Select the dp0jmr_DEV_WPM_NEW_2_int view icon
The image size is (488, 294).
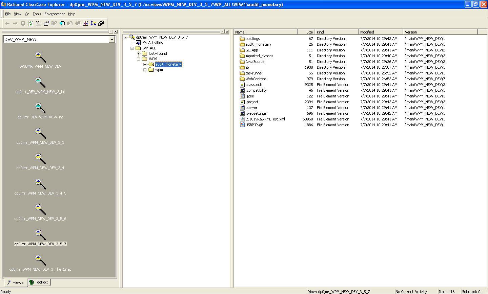(x=40, y=82)
